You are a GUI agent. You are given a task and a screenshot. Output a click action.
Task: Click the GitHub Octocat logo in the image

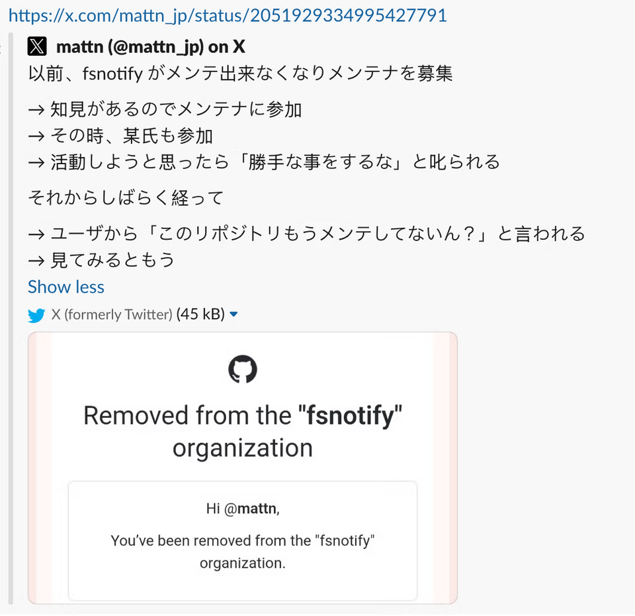tap(243, 369)
